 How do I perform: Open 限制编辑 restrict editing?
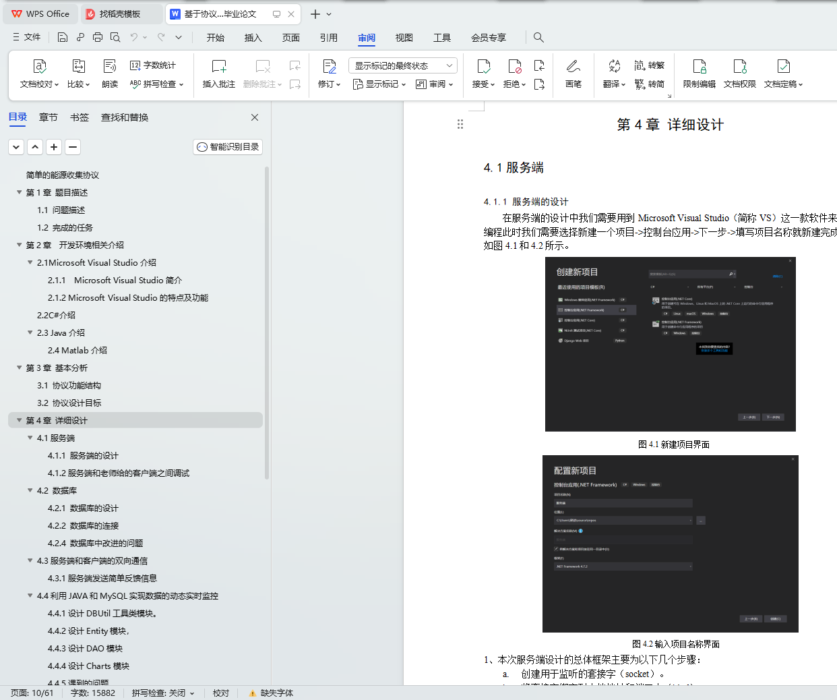coord(700,74)
